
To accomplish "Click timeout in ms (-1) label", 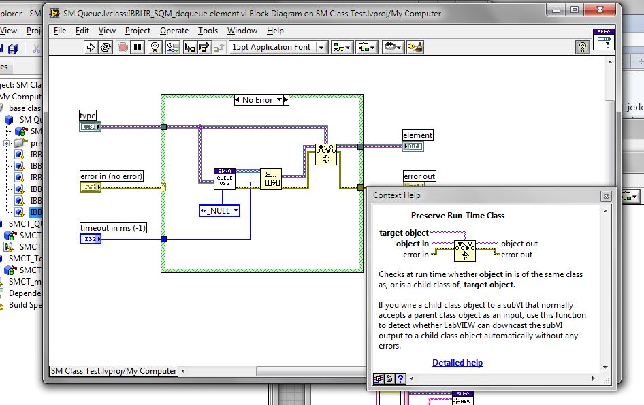I will tap(113, 228).
